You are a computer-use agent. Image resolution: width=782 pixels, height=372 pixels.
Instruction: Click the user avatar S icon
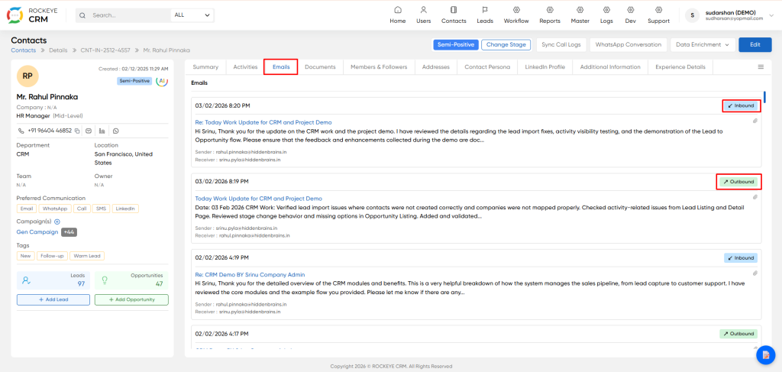(692, 15)
